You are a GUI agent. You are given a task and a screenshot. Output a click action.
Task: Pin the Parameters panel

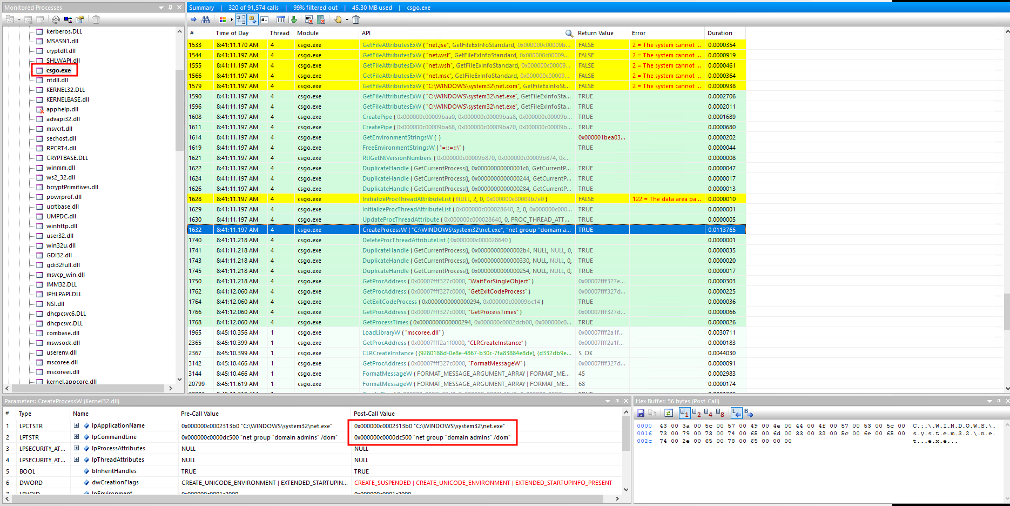tap(617, 401)
